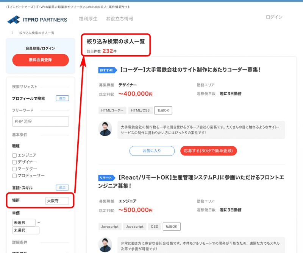Image resolution: width=303 pixels, height=253 pixels.
Task: Click the ログイン link
Action: pos(274,17)
